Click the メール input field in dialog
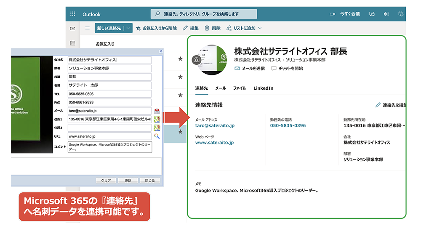 tap(109, 111)
